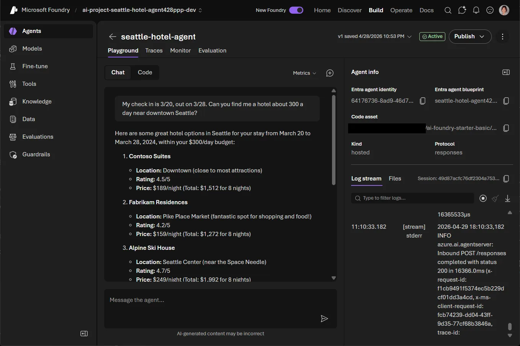
Task: Open Docs in the top navigation
Action: pos(427,10)
